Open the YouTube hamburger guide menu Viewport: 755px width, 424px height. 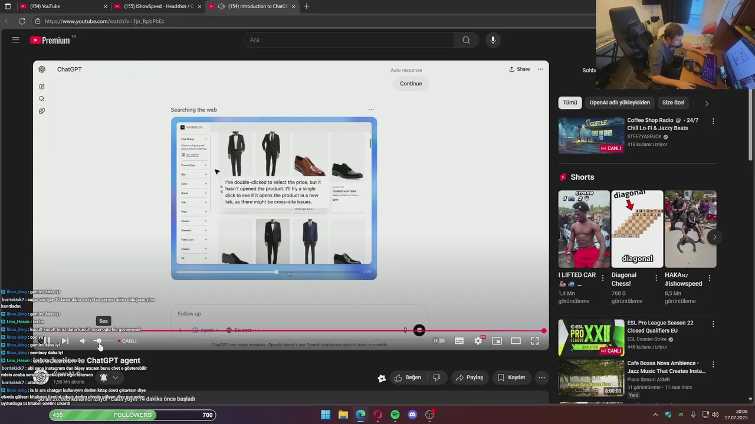16,40
